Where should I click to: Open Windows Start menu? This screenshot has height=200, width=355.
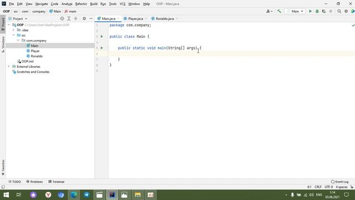click(x=6, y=195)
